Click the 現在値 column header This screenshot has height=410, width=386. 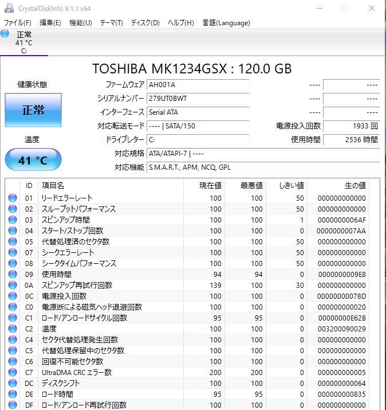tap(204, 186)
